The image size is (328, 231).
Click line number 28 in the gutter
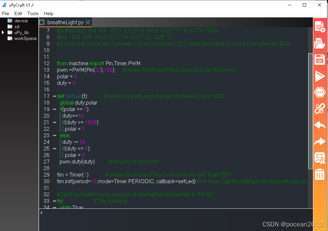click(x=47, y=168)
